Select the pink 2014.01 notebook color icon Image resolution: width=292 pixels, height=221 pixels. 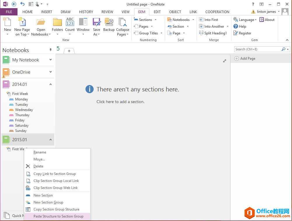click(x=6, y=84)
